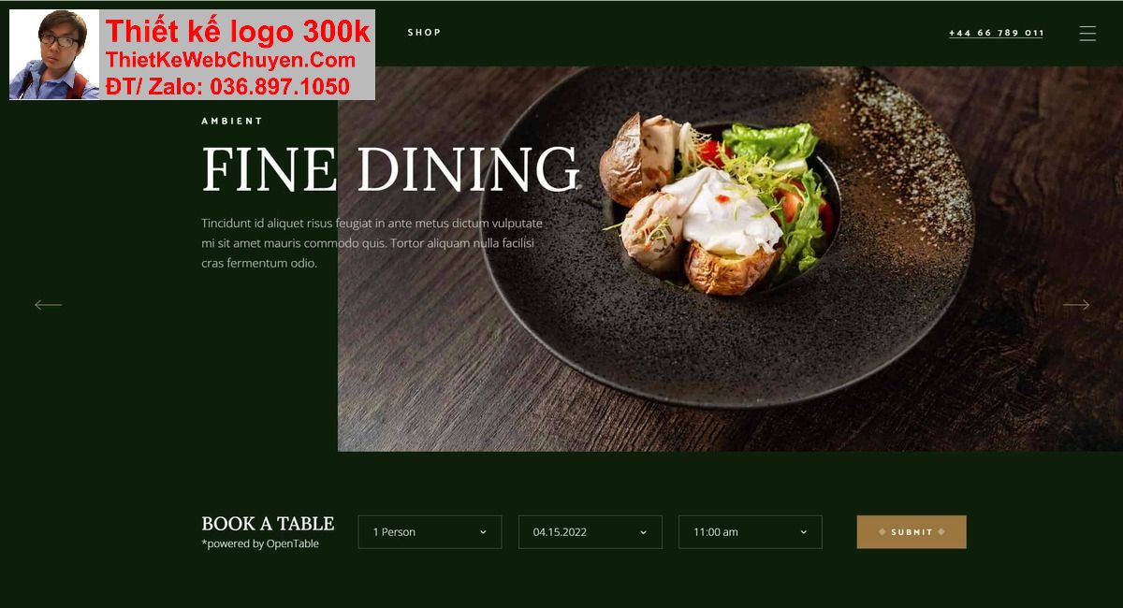
Task: Click the plated dish hero image
Action: tap(730, 259)
